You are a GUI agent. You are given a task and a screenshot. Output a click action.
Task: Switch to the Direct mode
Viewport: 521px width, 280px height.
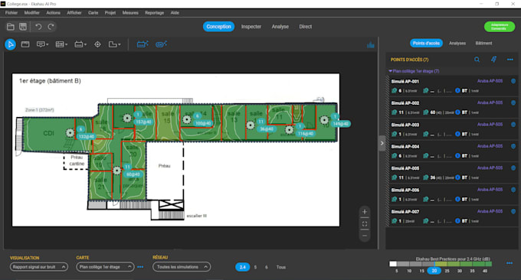(306, 27)
